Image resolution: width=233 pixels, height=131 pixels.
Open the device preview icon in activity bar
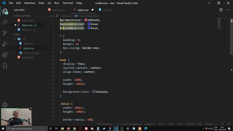[5, 66]
